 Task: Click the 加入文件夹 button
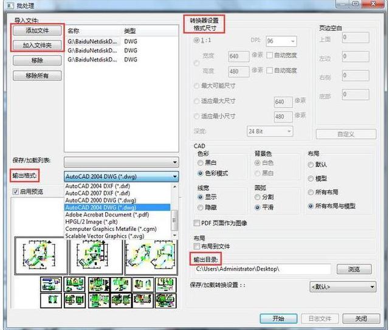click(37, 46)
